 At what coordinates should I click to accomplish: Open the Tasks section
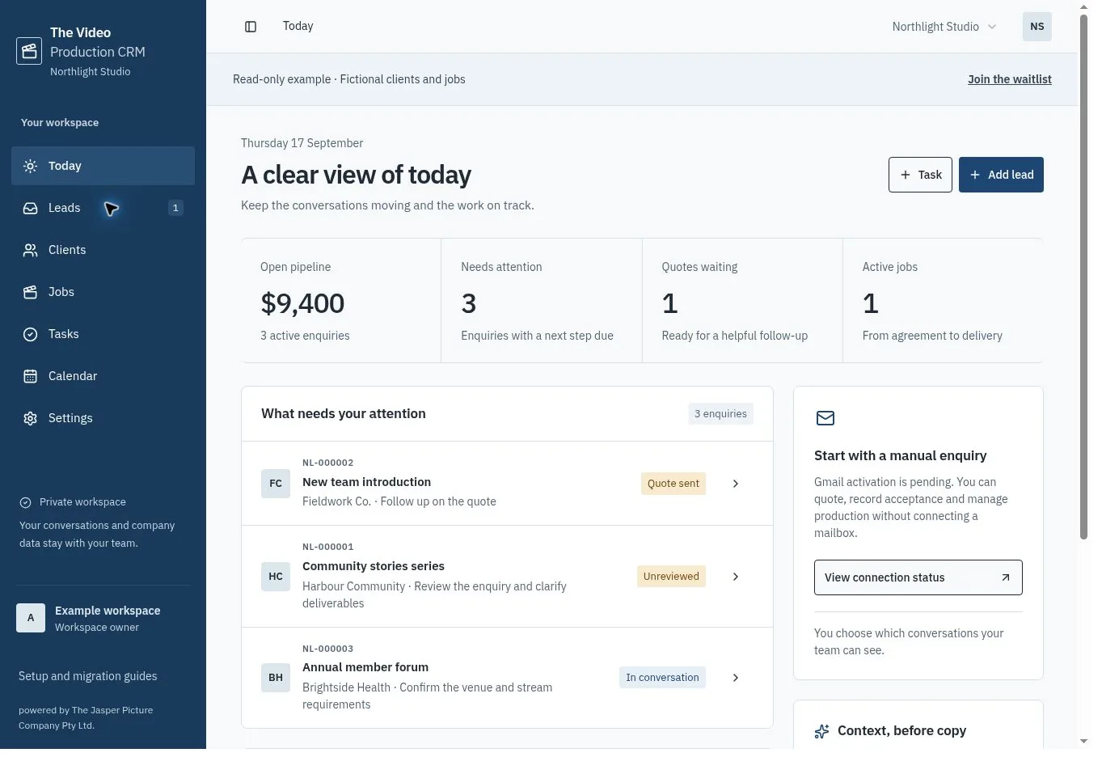point(103,334)
